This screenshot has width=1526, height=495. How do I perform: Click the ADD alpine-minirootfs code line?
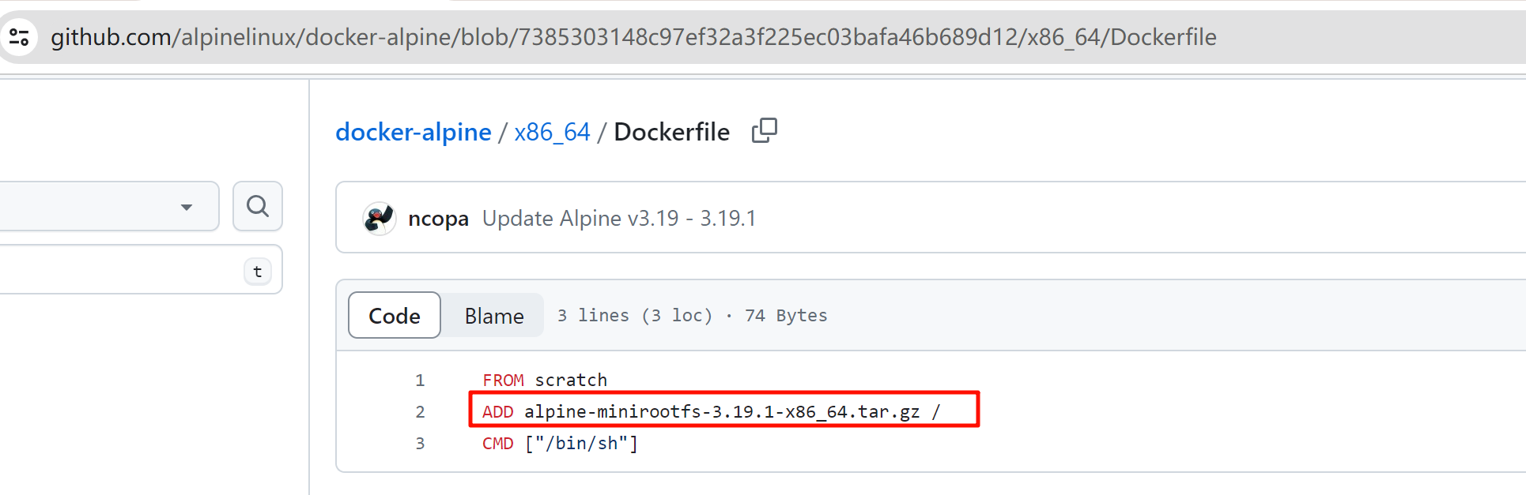710,412
